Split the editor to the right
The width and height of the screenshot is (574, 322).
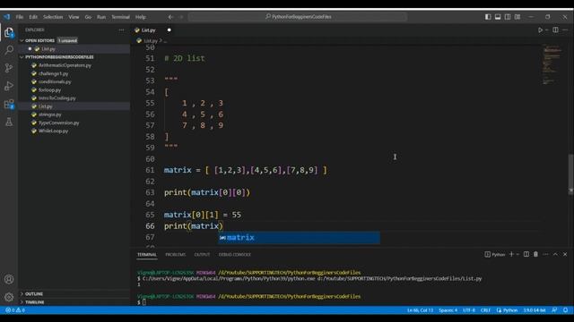click(x=555, y=30)
